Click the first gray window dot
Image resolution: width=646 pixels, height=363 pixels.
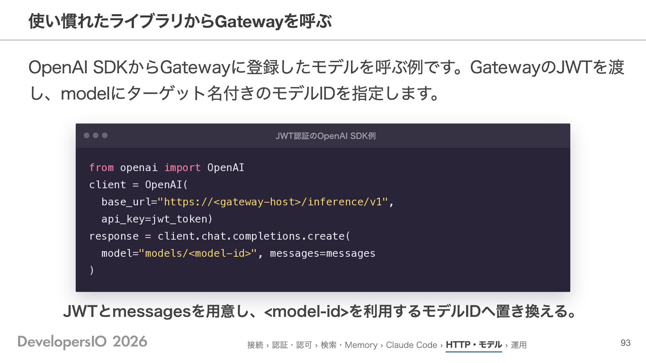(x=86, y=135)
